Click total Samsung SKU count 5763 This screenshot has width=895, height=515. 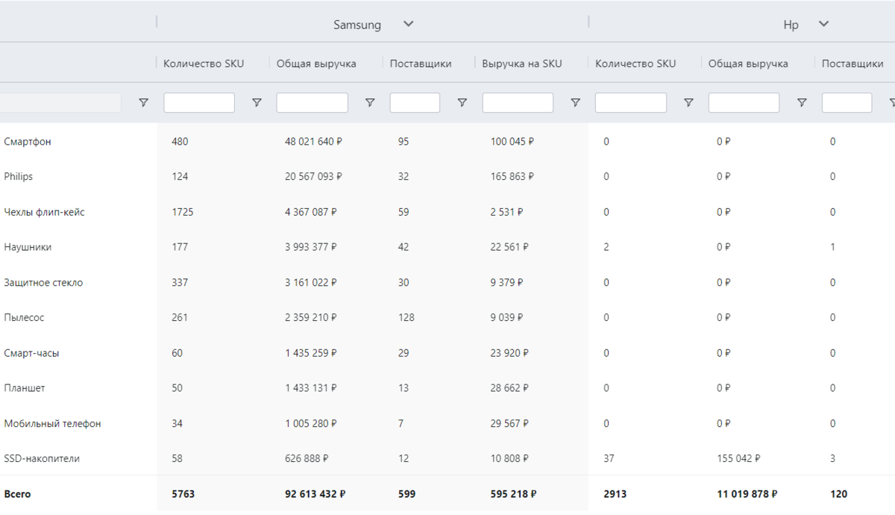point(183,493)
